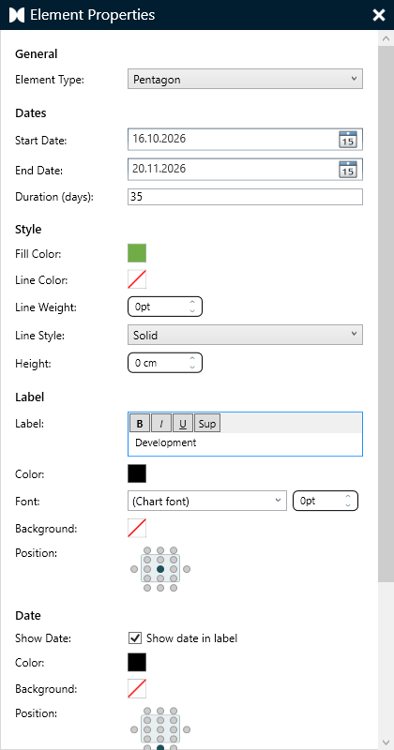Open the green Fill Color swatch
This screenshot has width=394, height=750.
pyautogui.click(x=137, y=253)
